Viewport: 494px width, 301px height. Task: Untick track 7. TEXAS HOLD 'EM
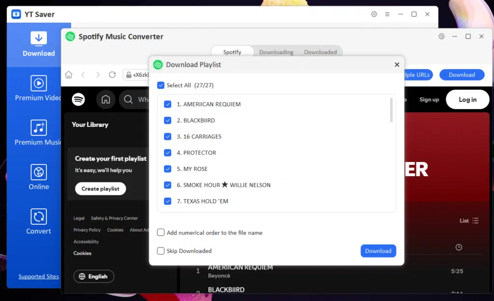click(x=168, y=201)
